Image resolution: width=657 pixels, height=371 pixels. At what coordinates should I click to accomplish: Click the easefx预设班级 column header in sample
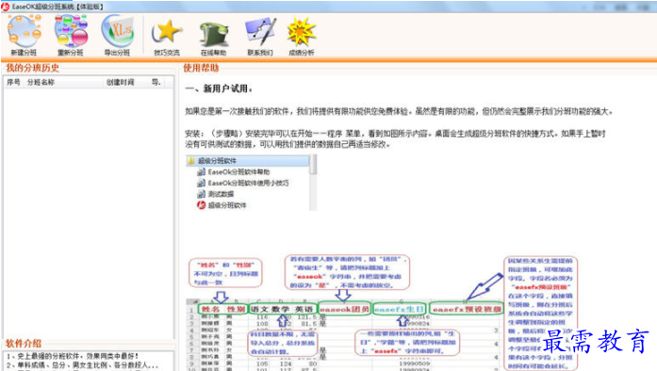467,309
